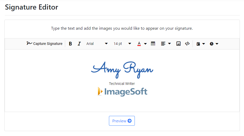Toggle italic formatting

(79, 44)
